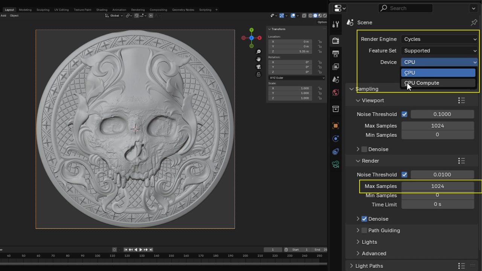Disable the Viewport Noise Threshold checkbox
The width and height of the screenshot is (482, 271).
(x=405, y=114)
